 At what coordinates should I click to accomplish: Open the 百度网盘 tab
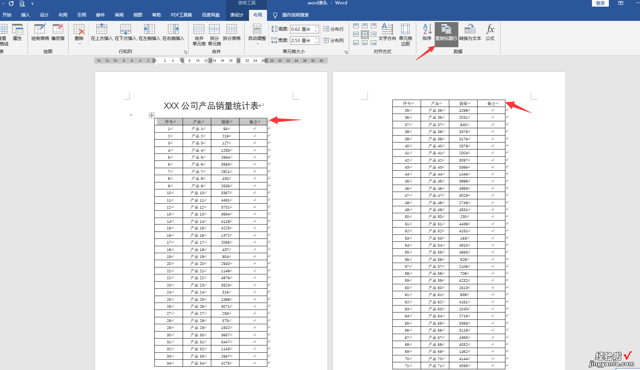point(211,15)
